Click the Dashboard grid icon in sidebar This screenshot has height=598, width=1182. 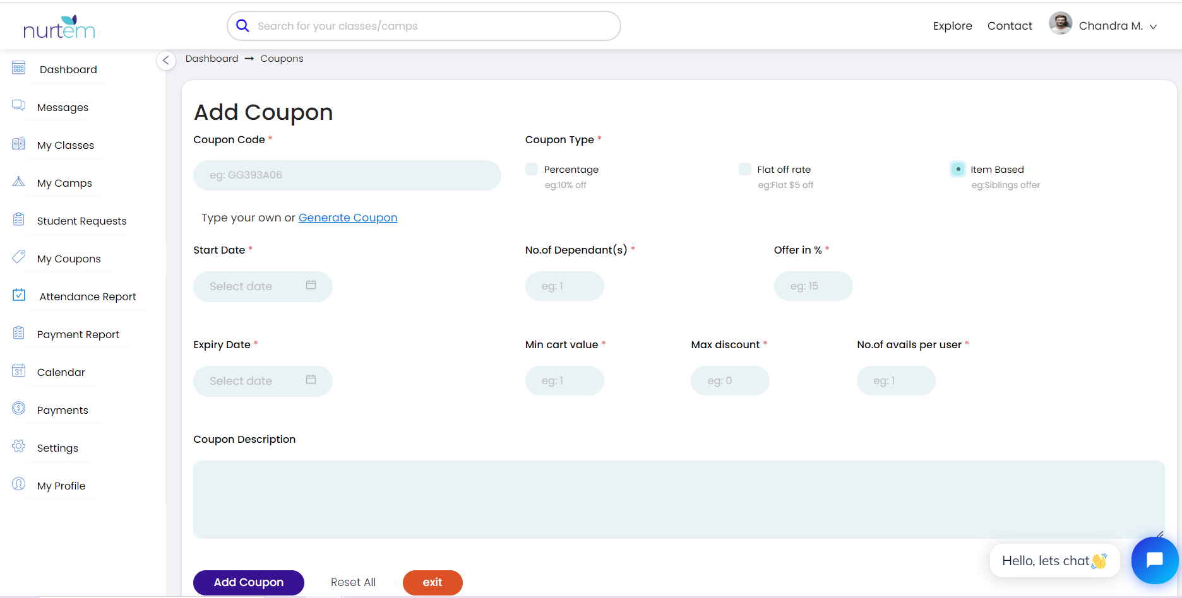click(19, 68)
